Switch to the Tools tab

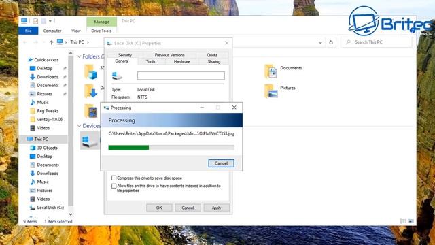(x=151, y=62)
